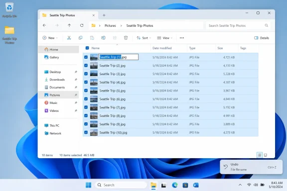
Task: Click Undo File Rename popup
Action: click(251, 167)
